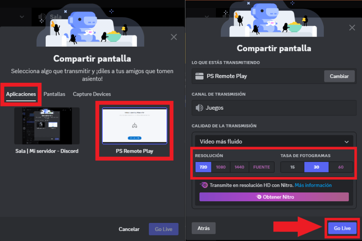This screenshot has width=362, height=241.
Task: Select 720 resolution
Action: tap(203, 167)
